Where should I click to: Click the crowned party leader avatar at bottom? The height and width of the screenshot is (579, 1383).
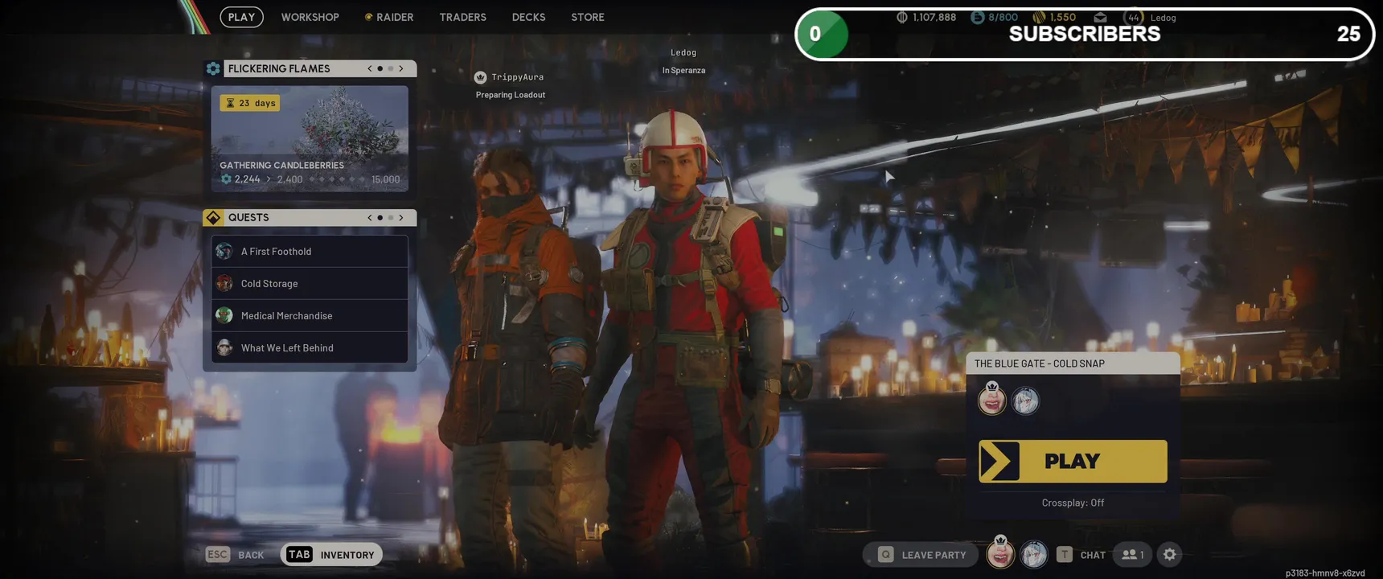[x=1000, y=552]
